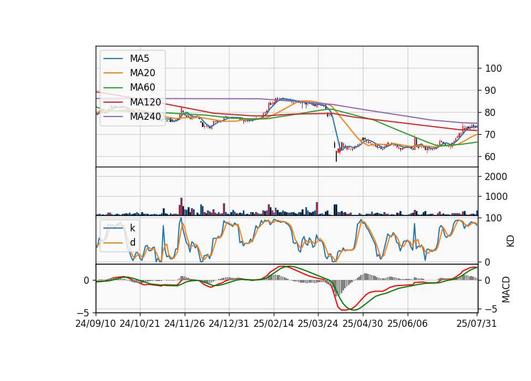Screen dimensions: 531x381
Task: Click the MA20 legend label
Action: [x=142, y=73]
